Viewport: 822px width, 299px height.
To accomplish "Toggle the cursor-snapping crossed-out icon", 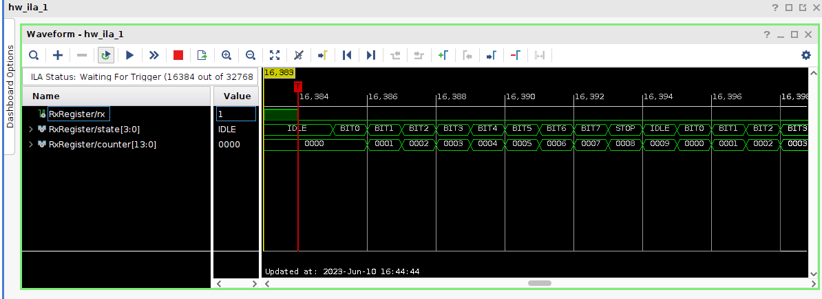I will coord(299,55).
